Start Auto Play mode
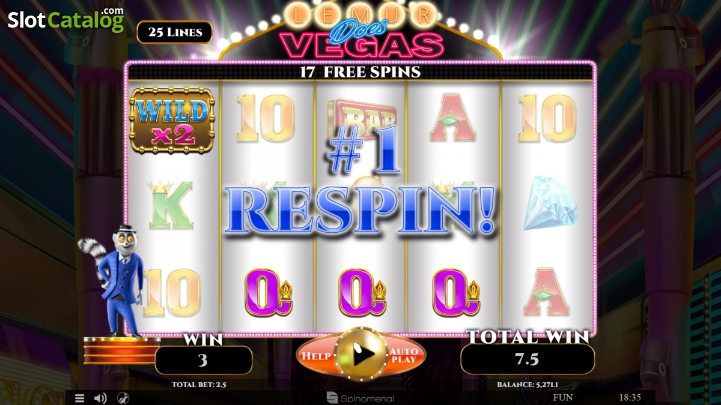The height and width of the screenshot is (405, 721). click(x=403, y=356)
